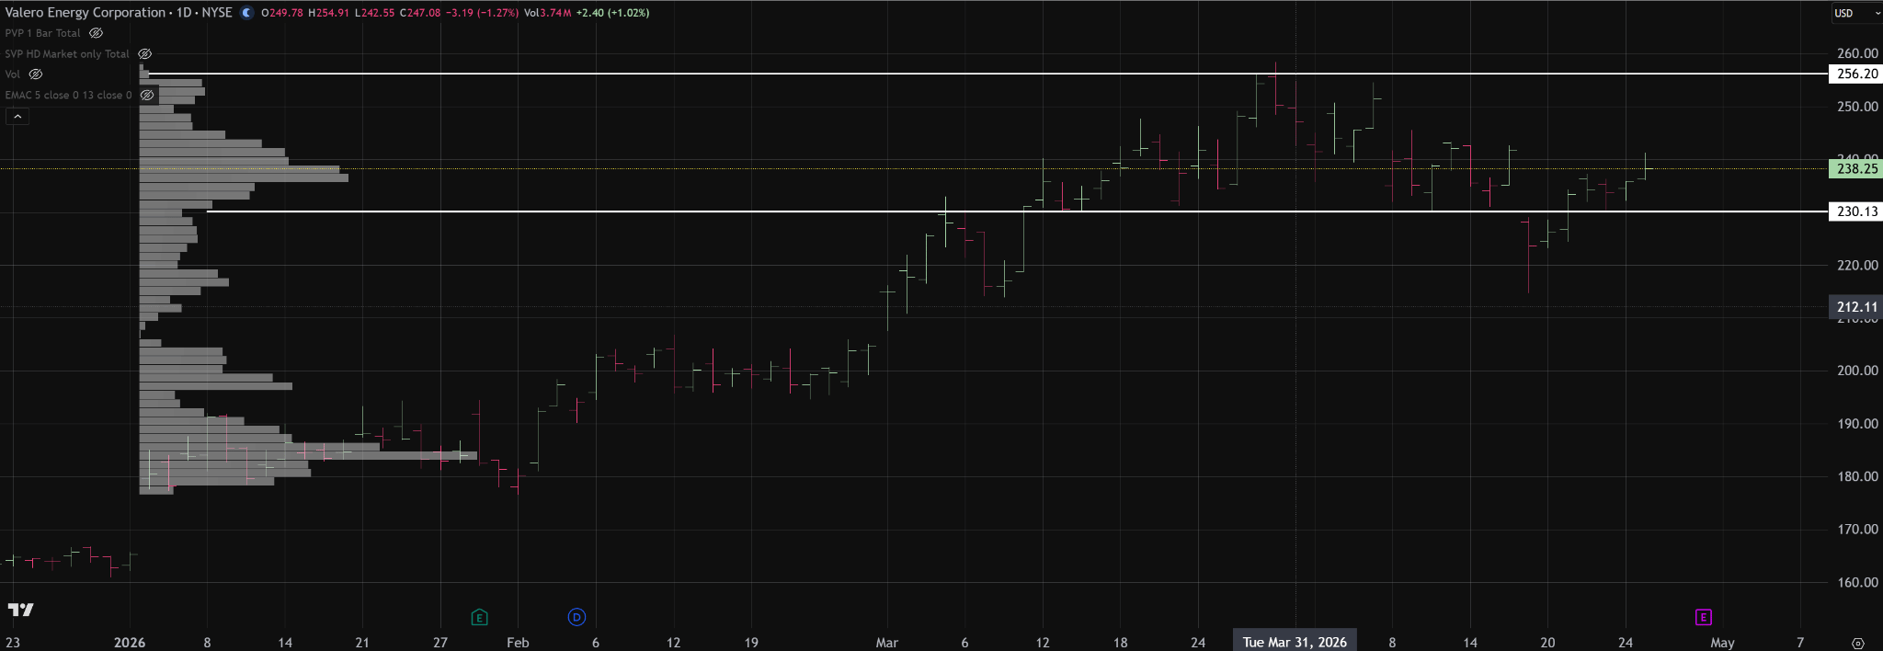The height and width of the screenshot is (651, 1883).
Task: Click the 212.11 crosshair price label
Action: point(1856,307)
